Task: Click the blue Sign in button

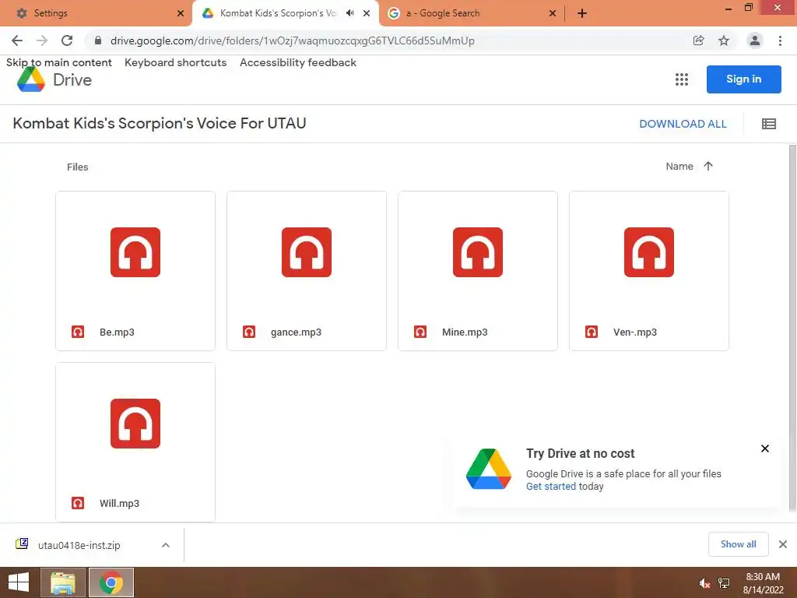Action: pos(743,79)
